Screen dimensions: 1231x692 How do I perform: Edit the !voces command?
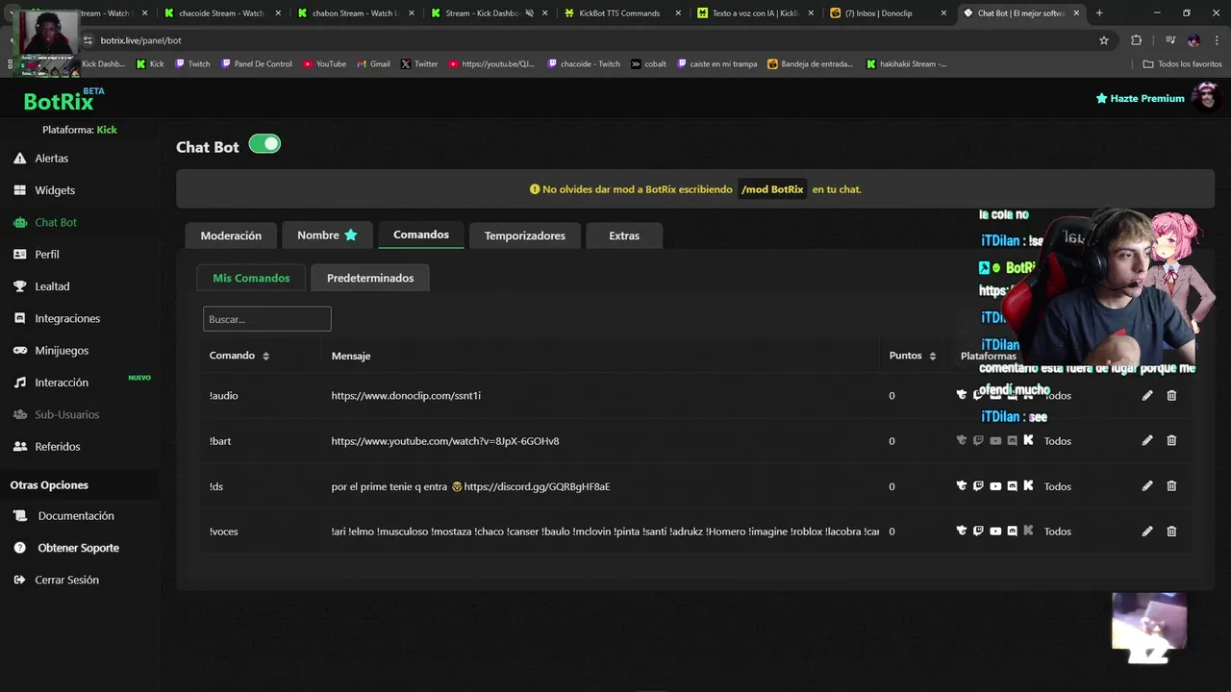[1147, 531]
